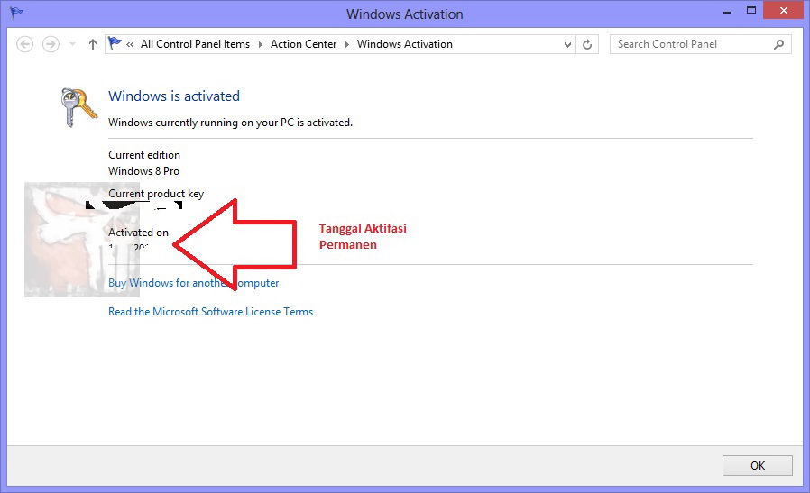
Task: Click the 'Current product key' label
Action: [156, 194]
